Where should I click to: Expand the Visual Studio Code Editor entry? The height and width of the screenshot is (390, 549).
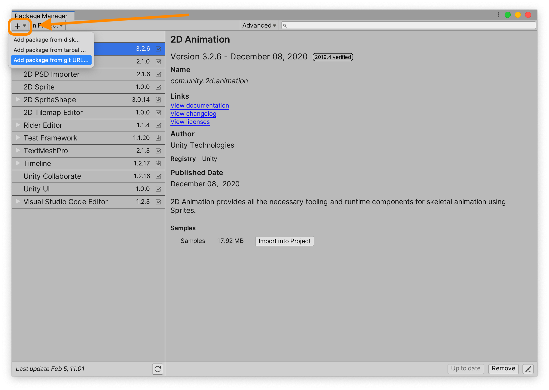pyautogui.click(x=17, y=201)
